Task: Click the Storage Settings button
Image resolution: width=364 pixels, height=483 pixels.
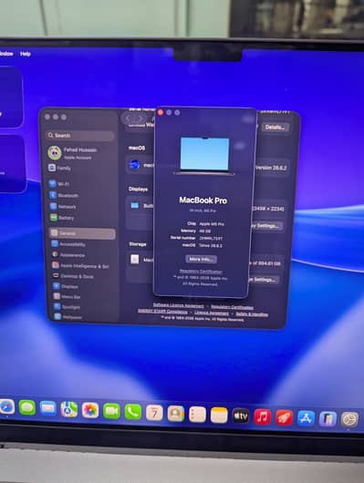Action: click(x=263, y=280)
